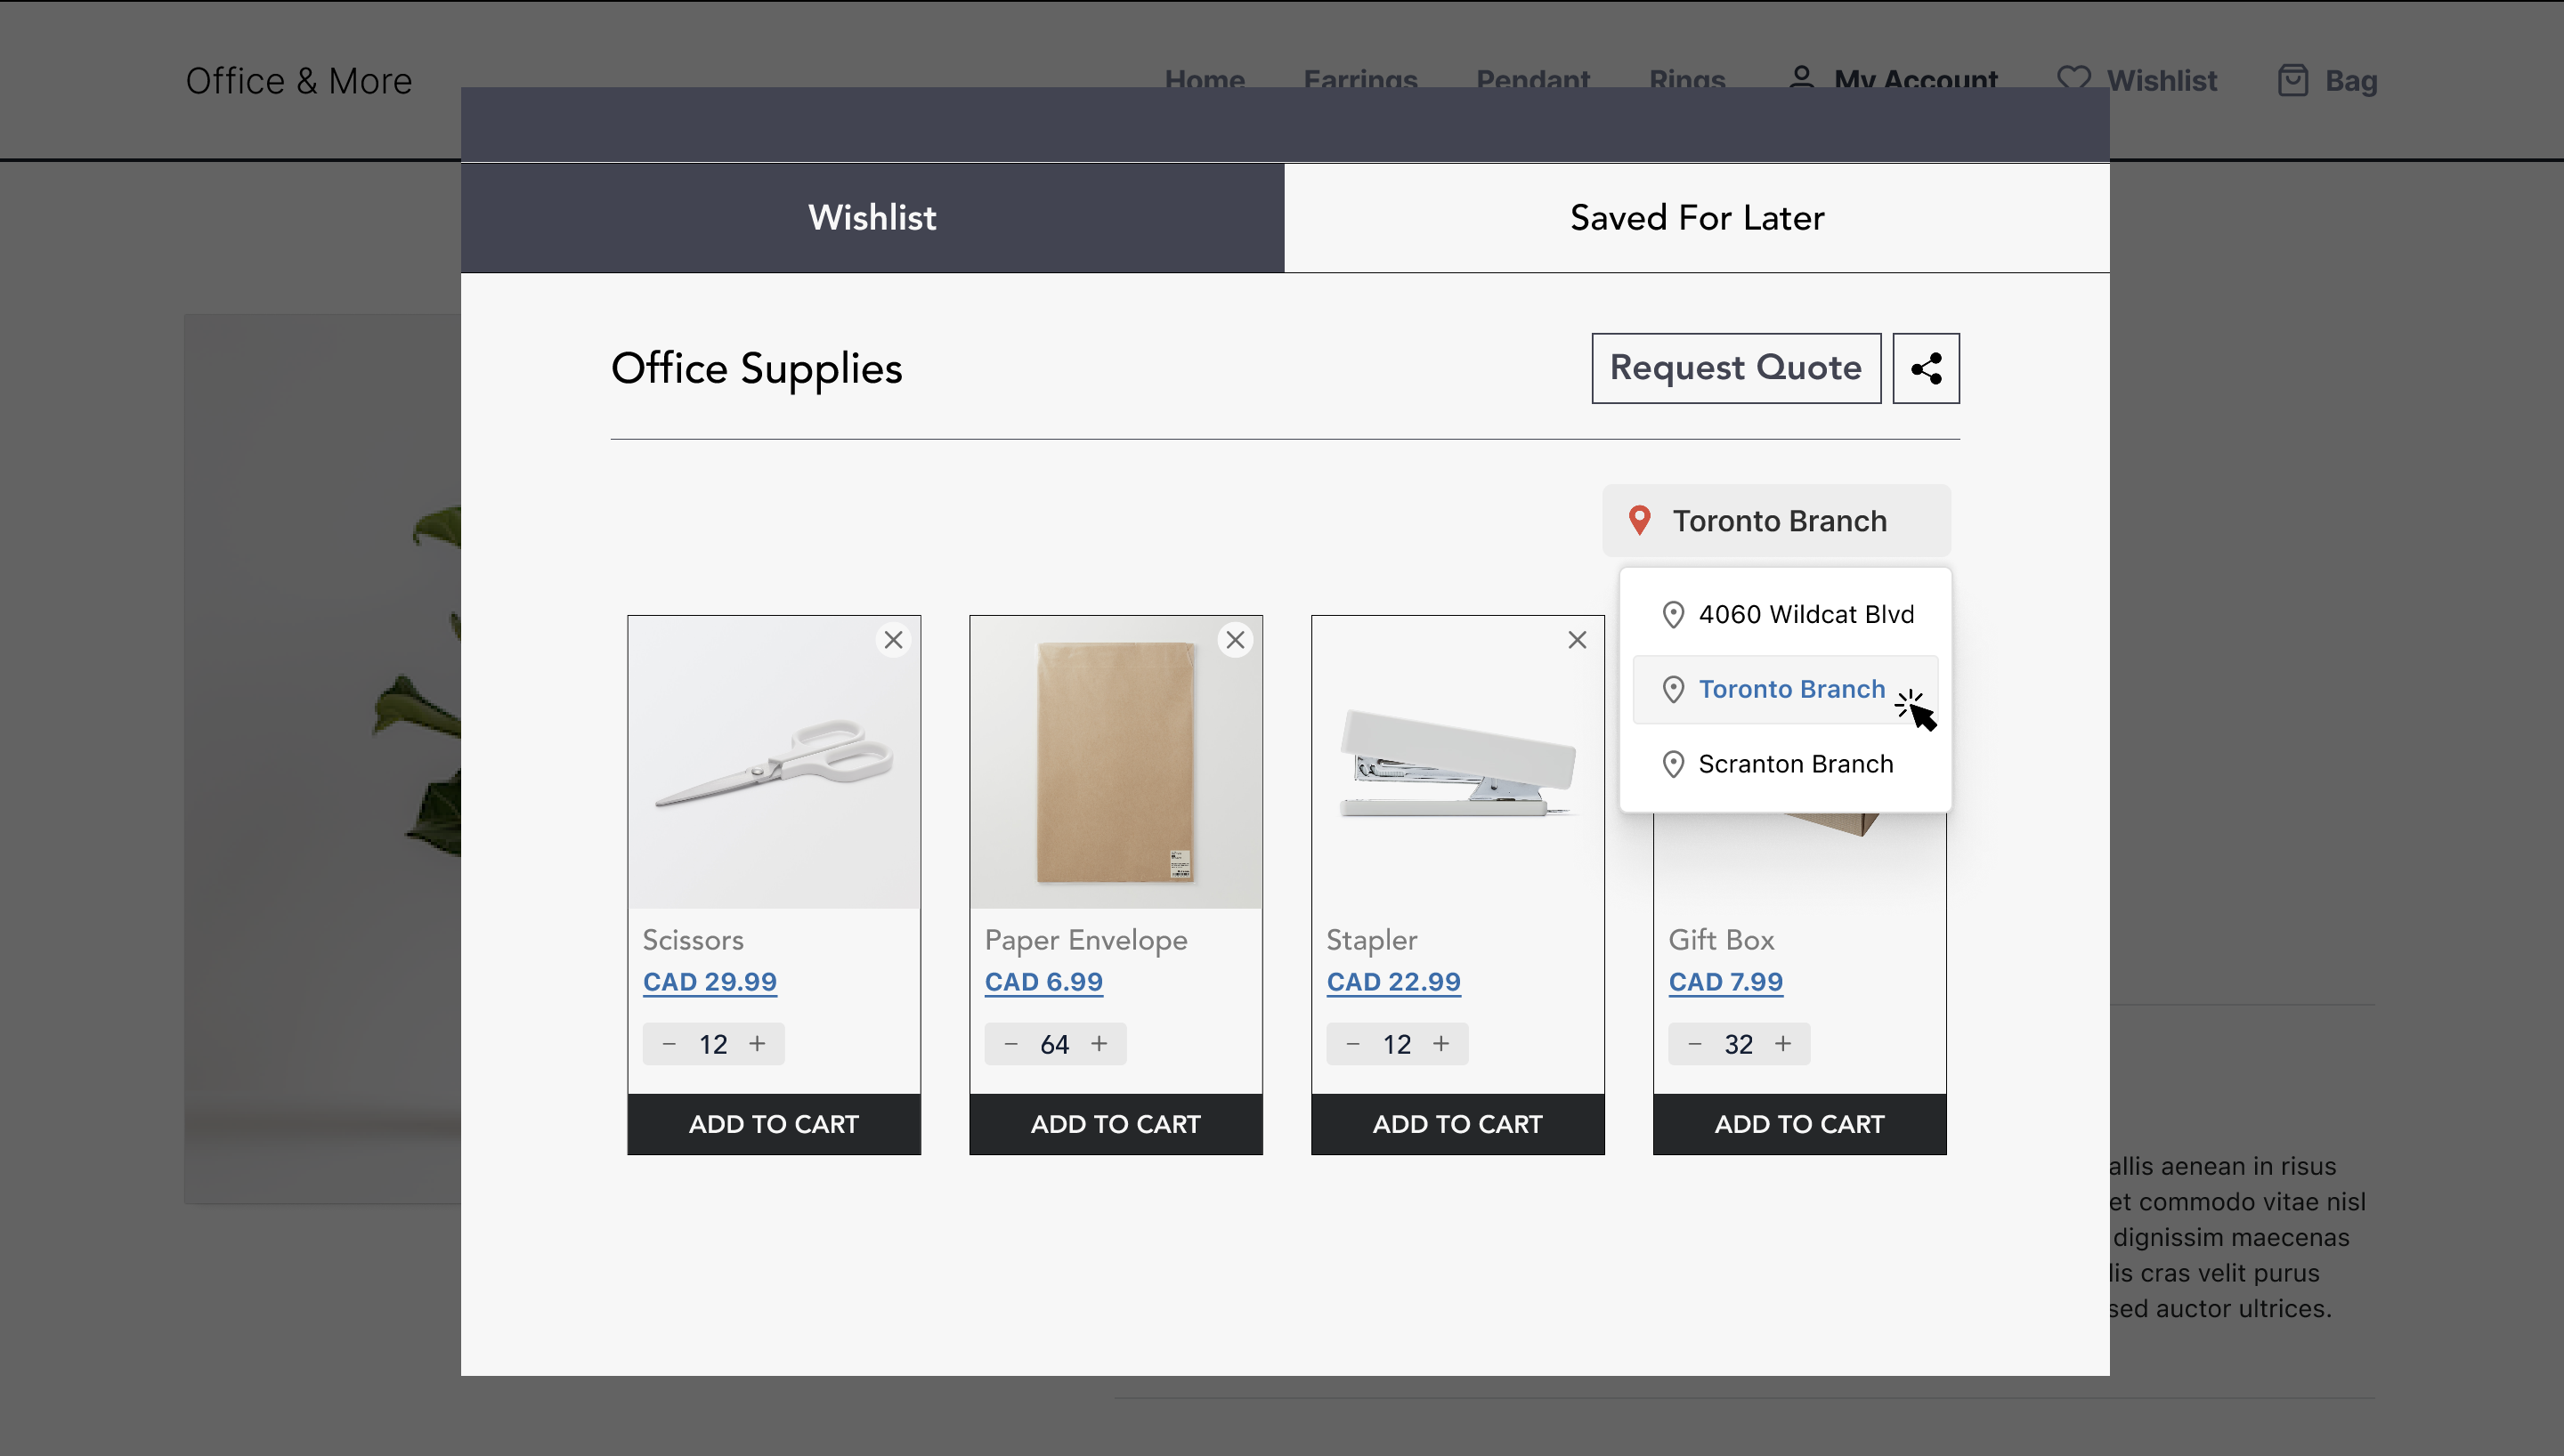Image resolution: width=2564 pixels, height=1456 pixels.
Task: Select the Wishlist tab
Action: [871, 217]
